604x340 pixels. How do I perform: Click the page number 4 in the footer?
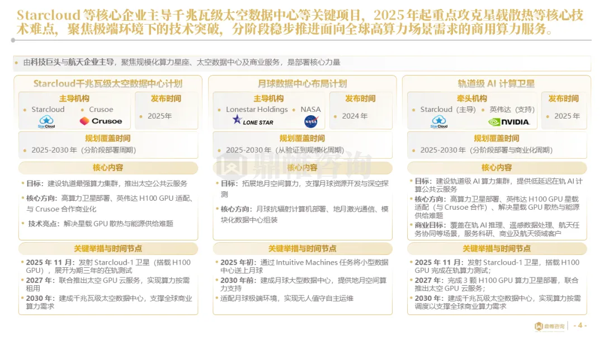click(x=580, y=325)
